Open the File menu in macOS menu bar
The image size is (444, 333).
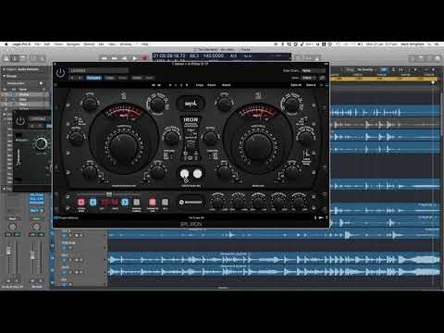37,44
